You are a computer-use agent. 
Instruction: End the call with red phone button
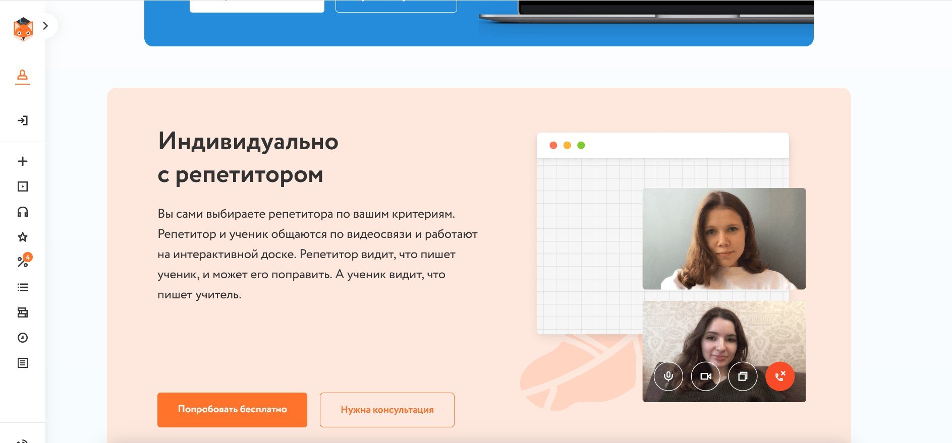[x=780, y=376]
